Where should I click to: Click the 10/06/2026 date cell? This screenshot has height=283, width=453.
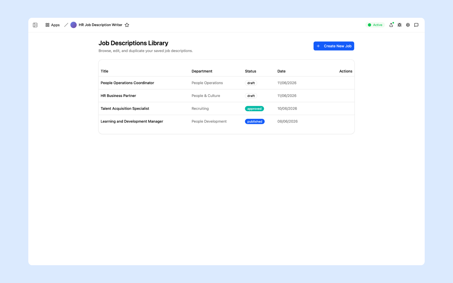point(287,108)
